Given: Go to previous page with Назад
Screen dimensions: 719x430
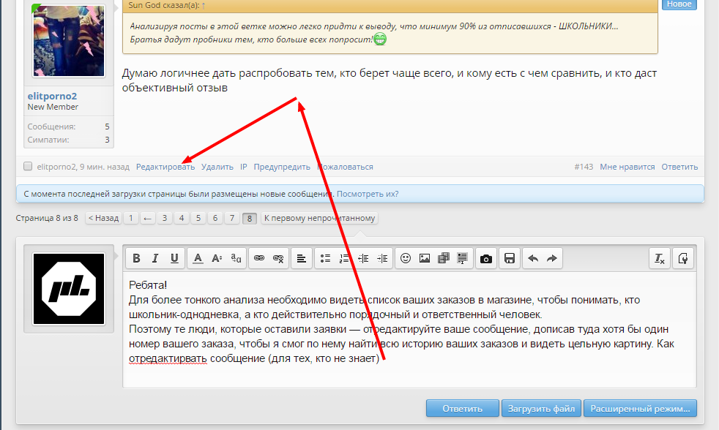Looking at the screenshot, I should (103, 218).
